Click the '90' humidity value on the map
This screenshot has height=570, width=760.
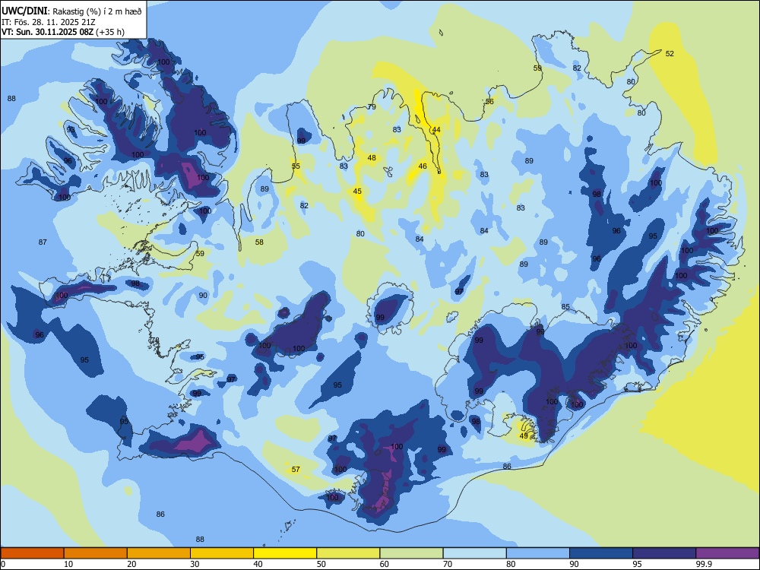click(x=203, y=295)
